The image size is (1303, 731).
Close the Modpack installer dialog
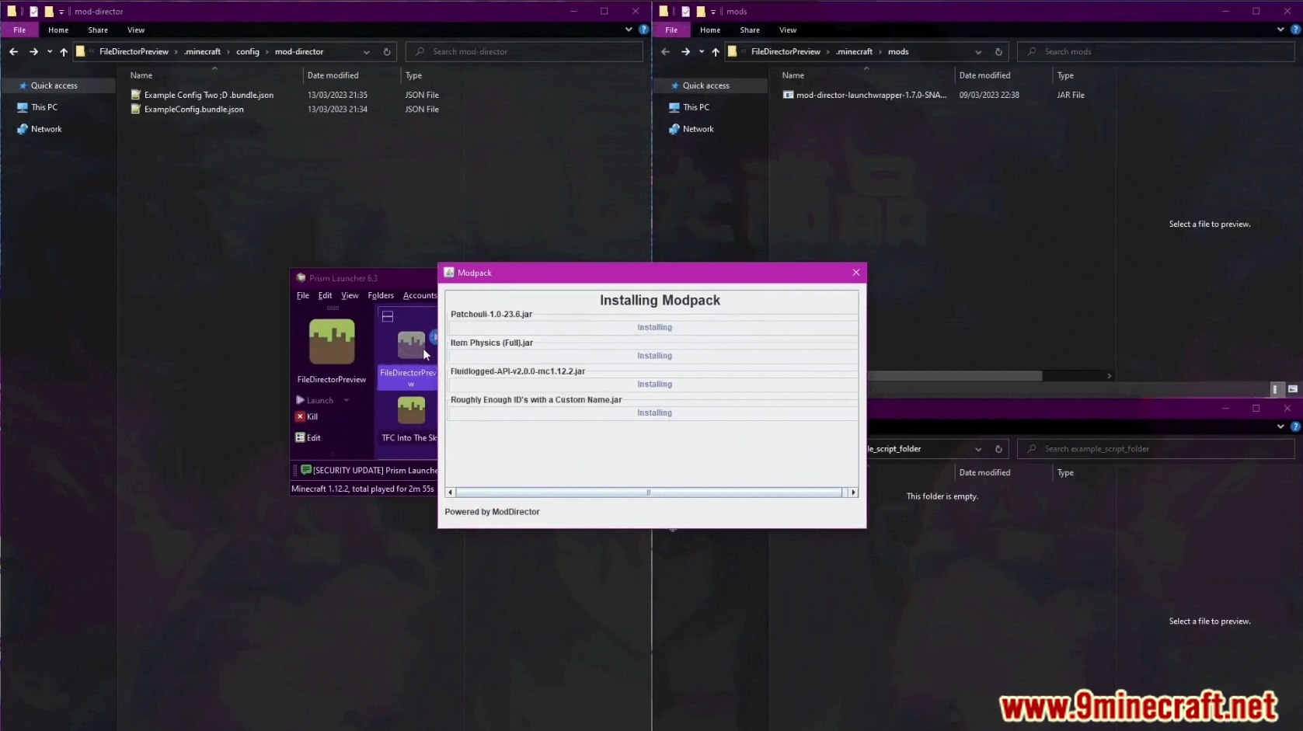(x=856, y=273)
